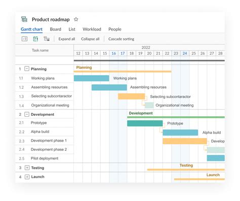The width and height of the screenshot is (240, 201).
Task: Click the Working plans task bar
Action: tap(92, 78)
